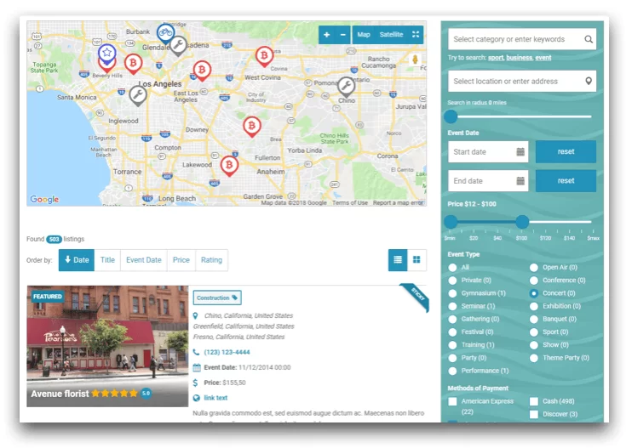Switch to grid view layout icon
The height and width of the screenshot is (448, 626).
tap(416, 260)
